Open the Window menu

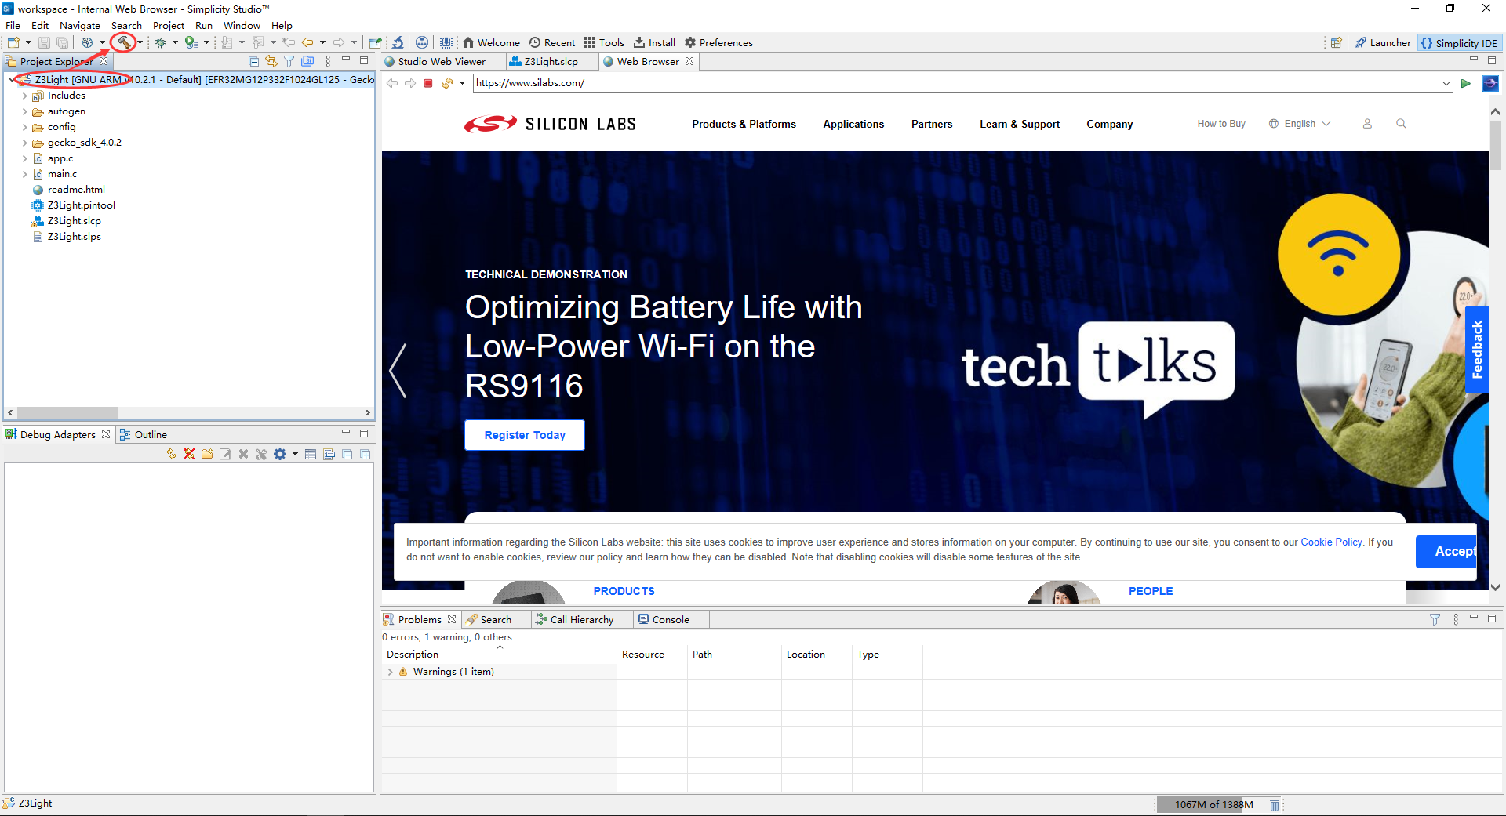pos(242,26)
